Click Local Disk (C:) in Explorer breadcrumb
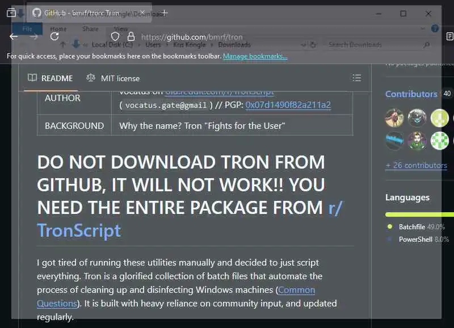This screenshot has width=454, height=328. coord(112,45)
